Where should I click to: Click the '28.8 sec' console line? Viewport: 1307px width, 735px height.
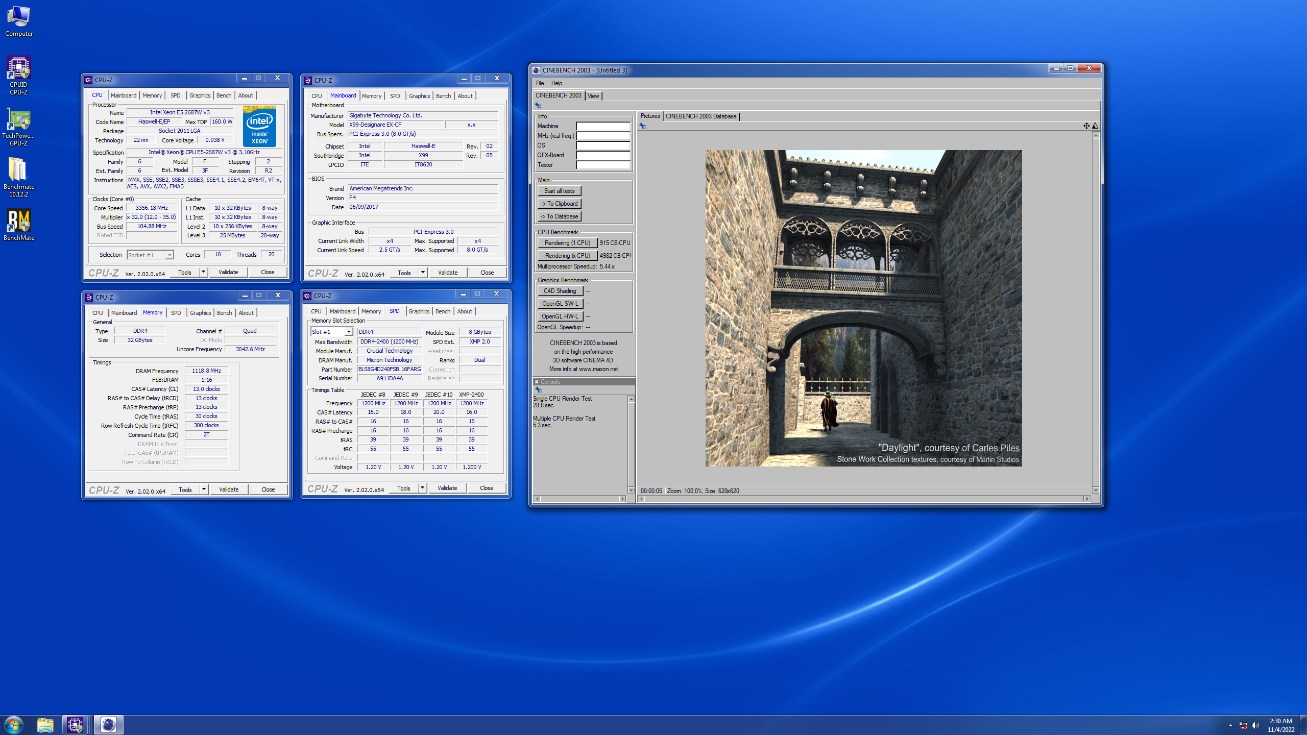pyautogui.click(x=543, y=405)
